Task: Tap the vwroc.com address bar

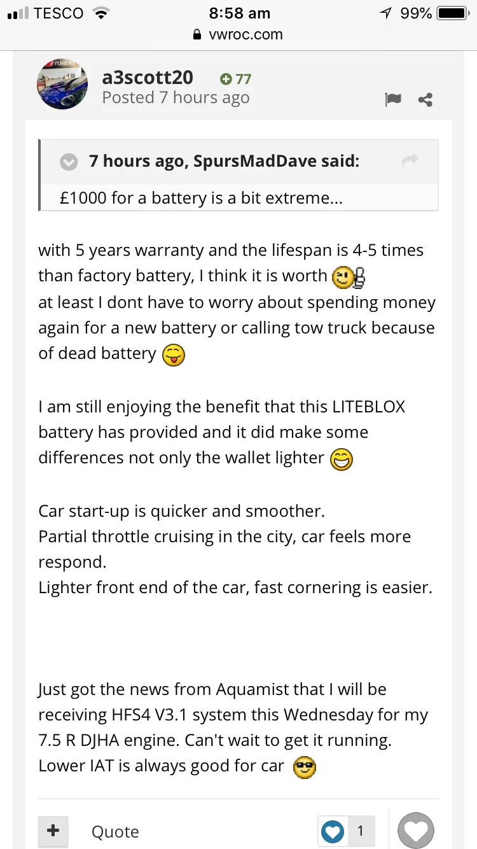Action: (x=238, y=35)
